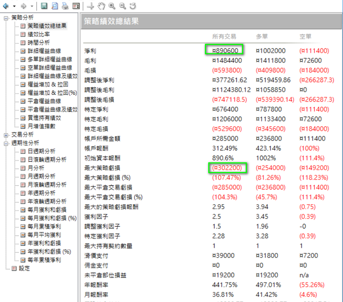Viewport: 343px width, 302px height.
Task: Show 每月累積淨利 chart
Action: 44,226
